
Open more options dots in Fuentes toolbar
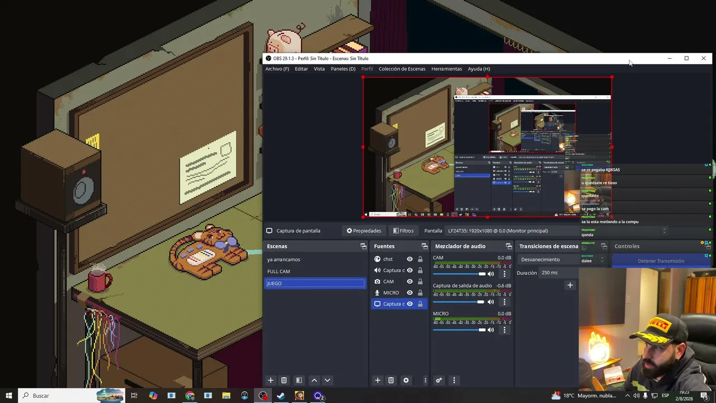(425, 380)
